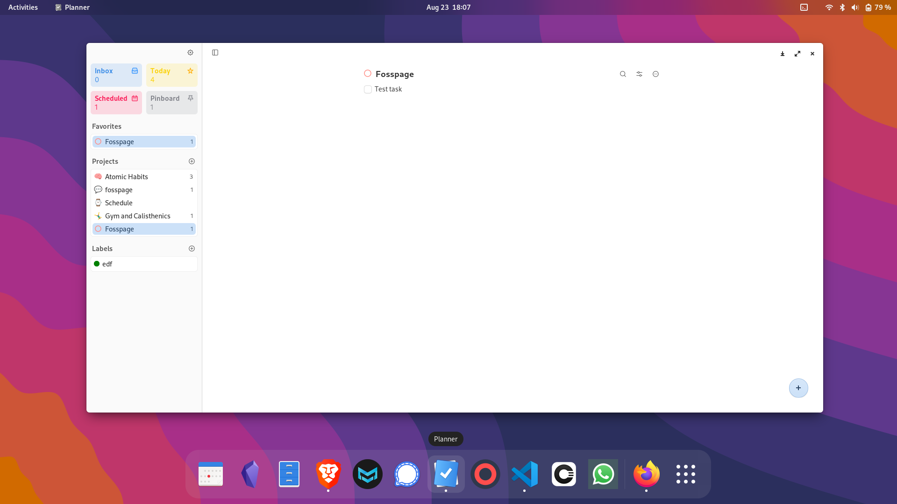Open the Scheduled tile
This screenshot has height=504, width=897.
click(116, 103)
